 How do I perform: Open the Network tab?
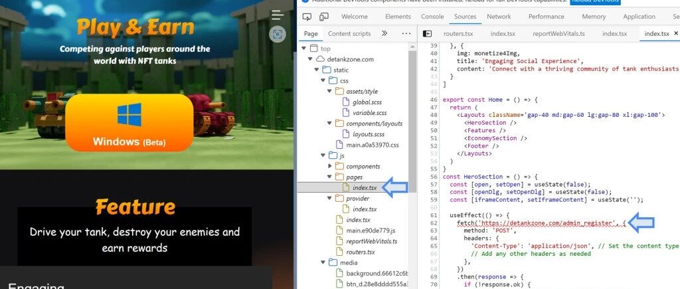coord(499,17)
